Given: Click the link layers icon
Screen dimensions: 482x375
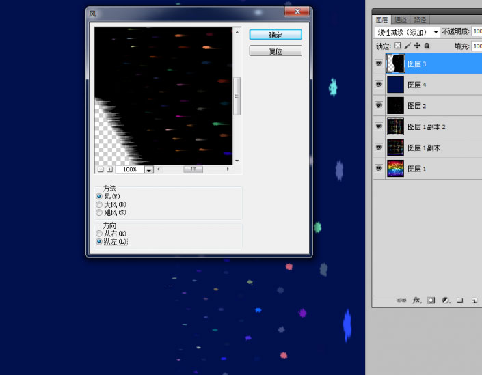Looking at the screenshot, I should (x=401, y=300).
